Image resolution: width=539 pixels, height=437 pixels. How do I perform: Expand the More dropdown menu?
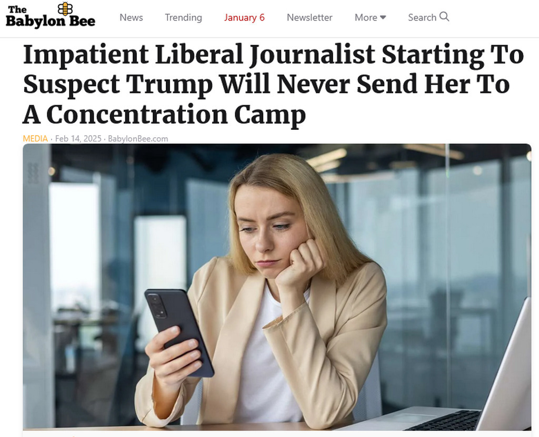tap(370, 17)
